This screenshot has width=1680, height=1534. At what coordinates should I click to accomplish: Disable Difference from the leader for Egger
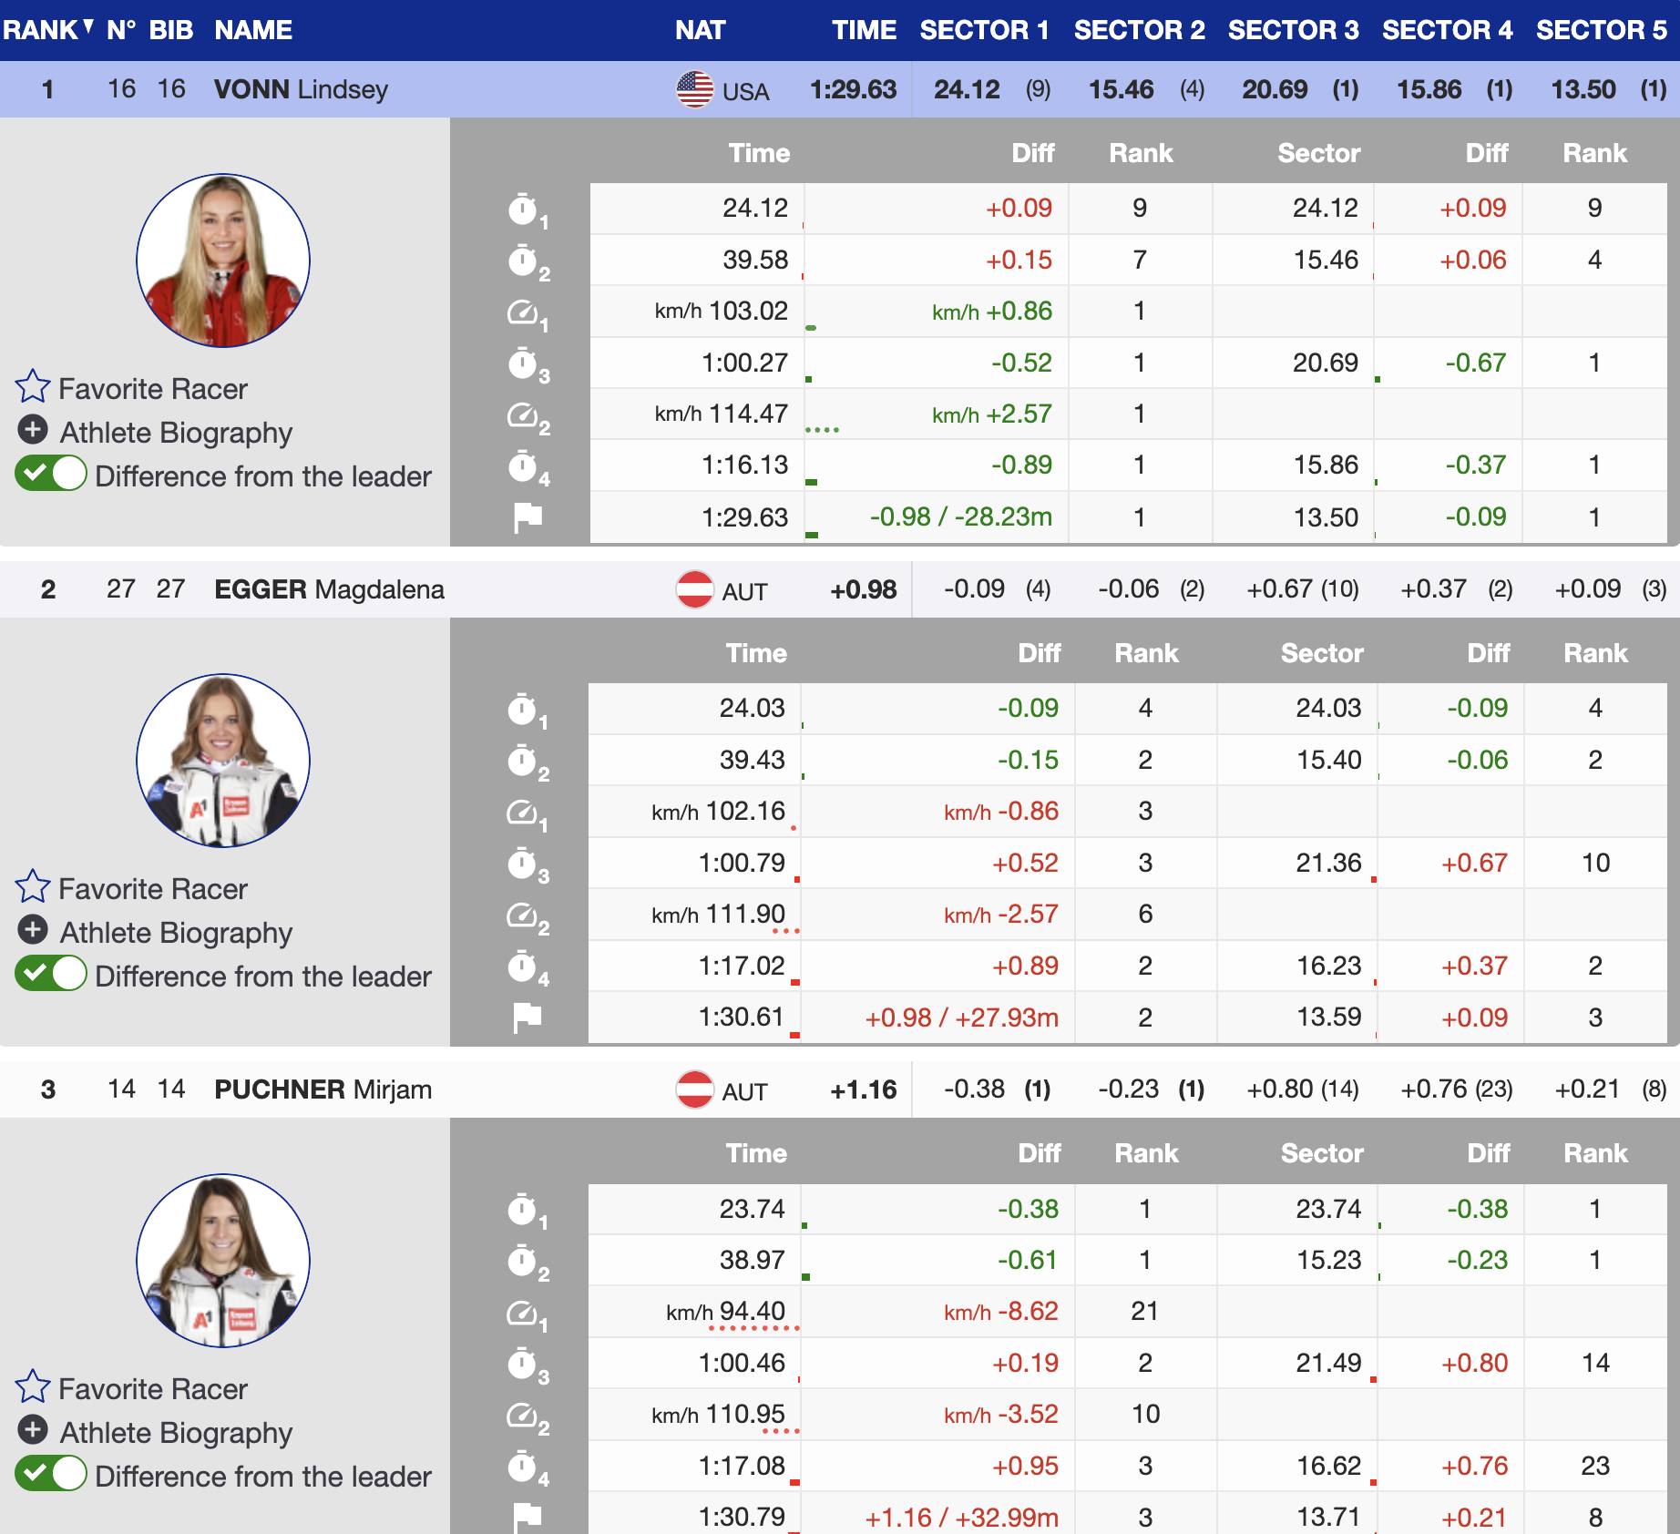pyautogui.click(x=51, y=975)
